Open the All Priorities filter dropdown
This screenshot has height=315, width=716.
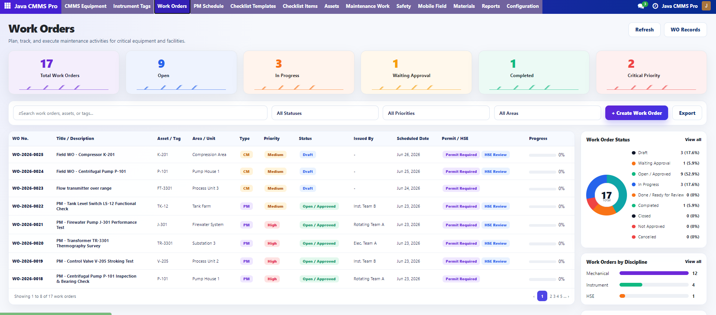coord(436,113)
